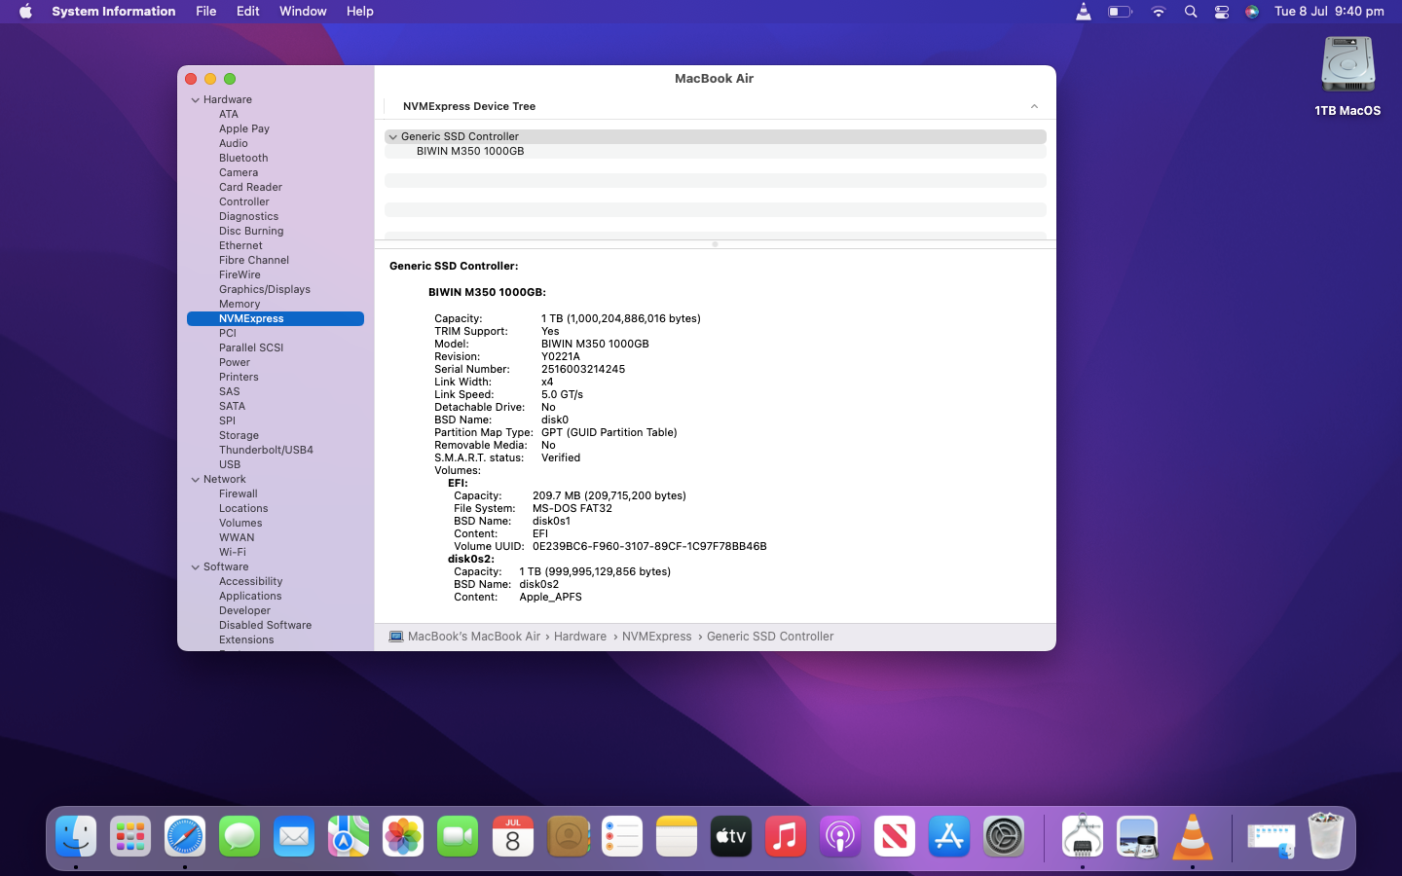The width and height of the screenshot is (1402, 876).
Task: Open Finder from the Dock
Action: coord(76,836)
